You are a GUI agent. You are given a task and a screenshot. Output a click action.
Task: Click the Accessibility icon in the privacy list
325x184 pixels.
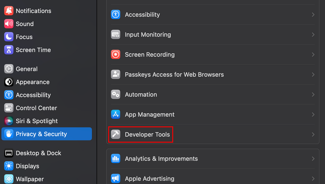115,15
